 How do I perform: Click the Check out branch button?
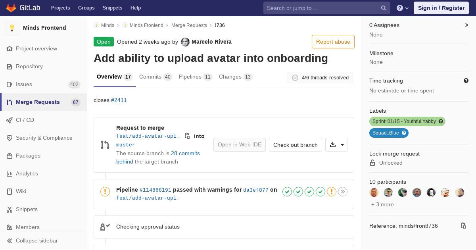(296, 145)
